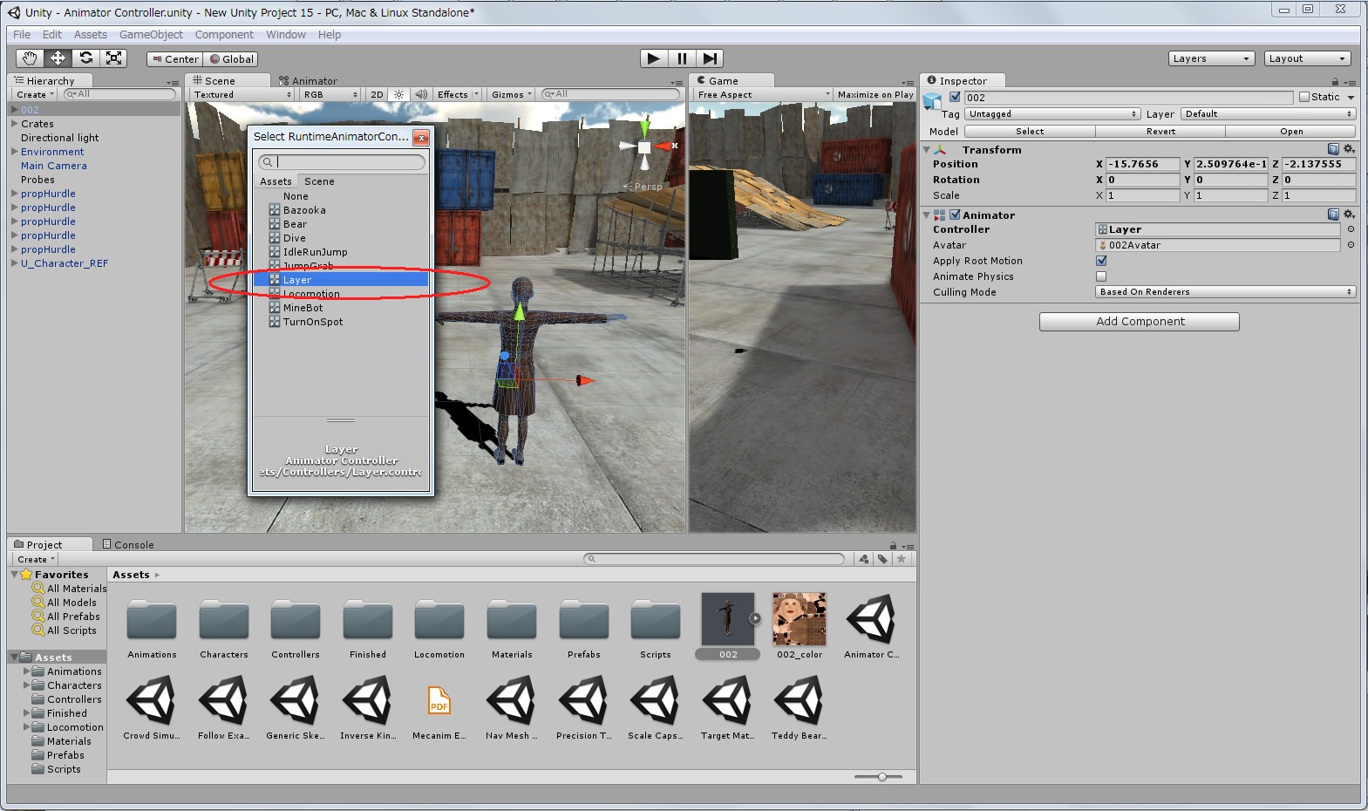The width and height of the screenshot is (1368, 811).
Task: Uncheck the Apply Root Motion checkbox
Action: [1101, 261]
